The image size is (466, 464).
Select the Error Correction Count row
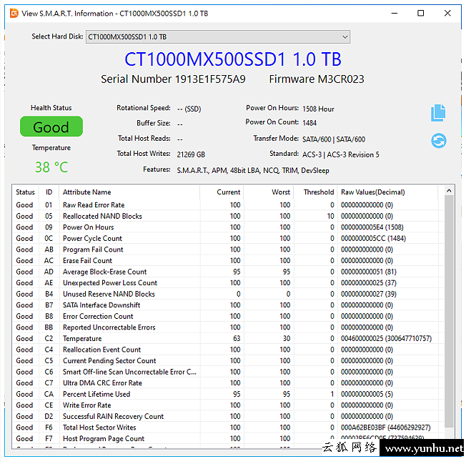[228, 316]
